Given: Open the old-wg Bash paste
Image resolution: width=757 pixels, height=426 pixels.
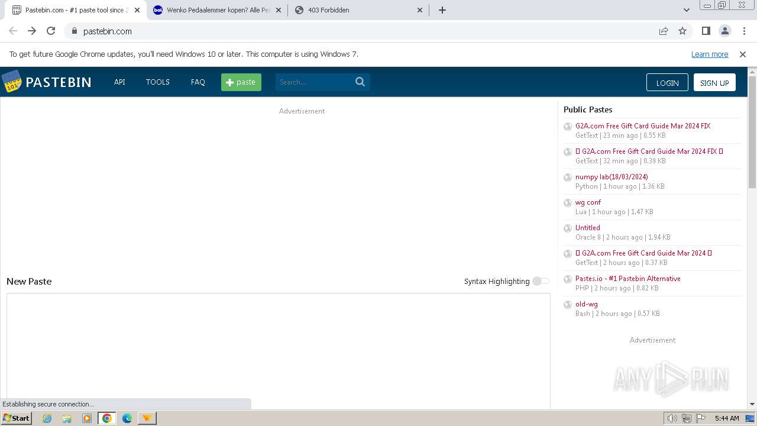Looking at the screenshot, I should click(x=587, y=304).
